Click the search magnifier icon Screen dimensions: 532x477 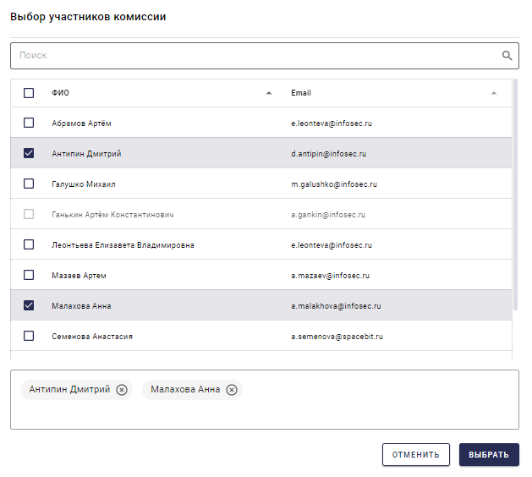507,56
